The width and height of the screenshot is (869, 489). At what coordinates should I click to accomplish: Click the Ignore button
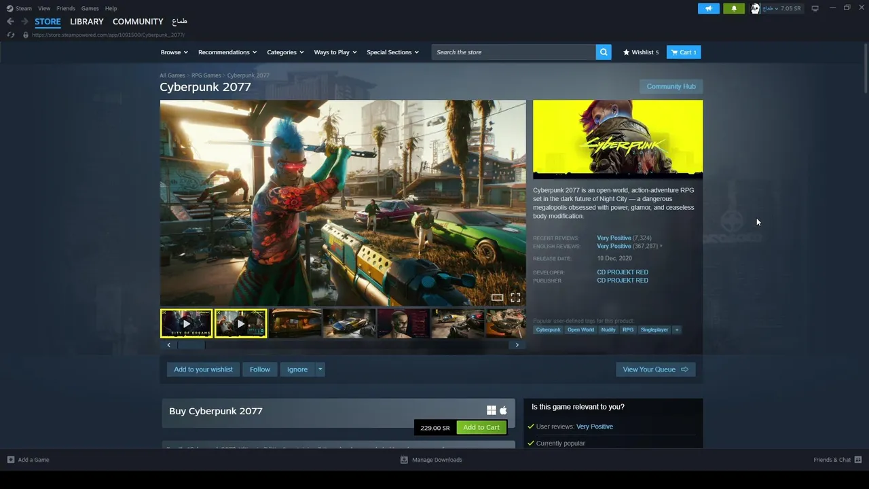pyautogui.click(x=297, y=369)
